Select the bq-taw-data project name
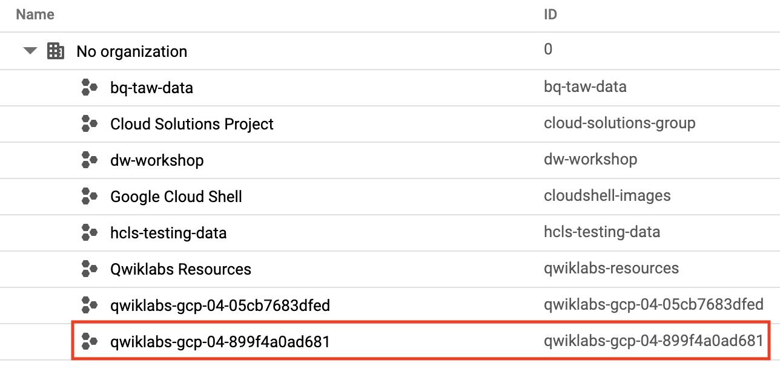The width and height of the screenshot is (780, 369). 151,88
